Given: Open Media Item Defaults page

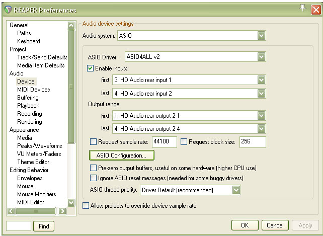Looking at the screenshot, I should coord(41,65).
